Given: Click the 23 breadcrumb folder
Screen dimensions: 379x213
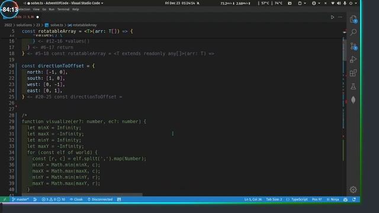Looking at the screenshot, I should point(38,25).
